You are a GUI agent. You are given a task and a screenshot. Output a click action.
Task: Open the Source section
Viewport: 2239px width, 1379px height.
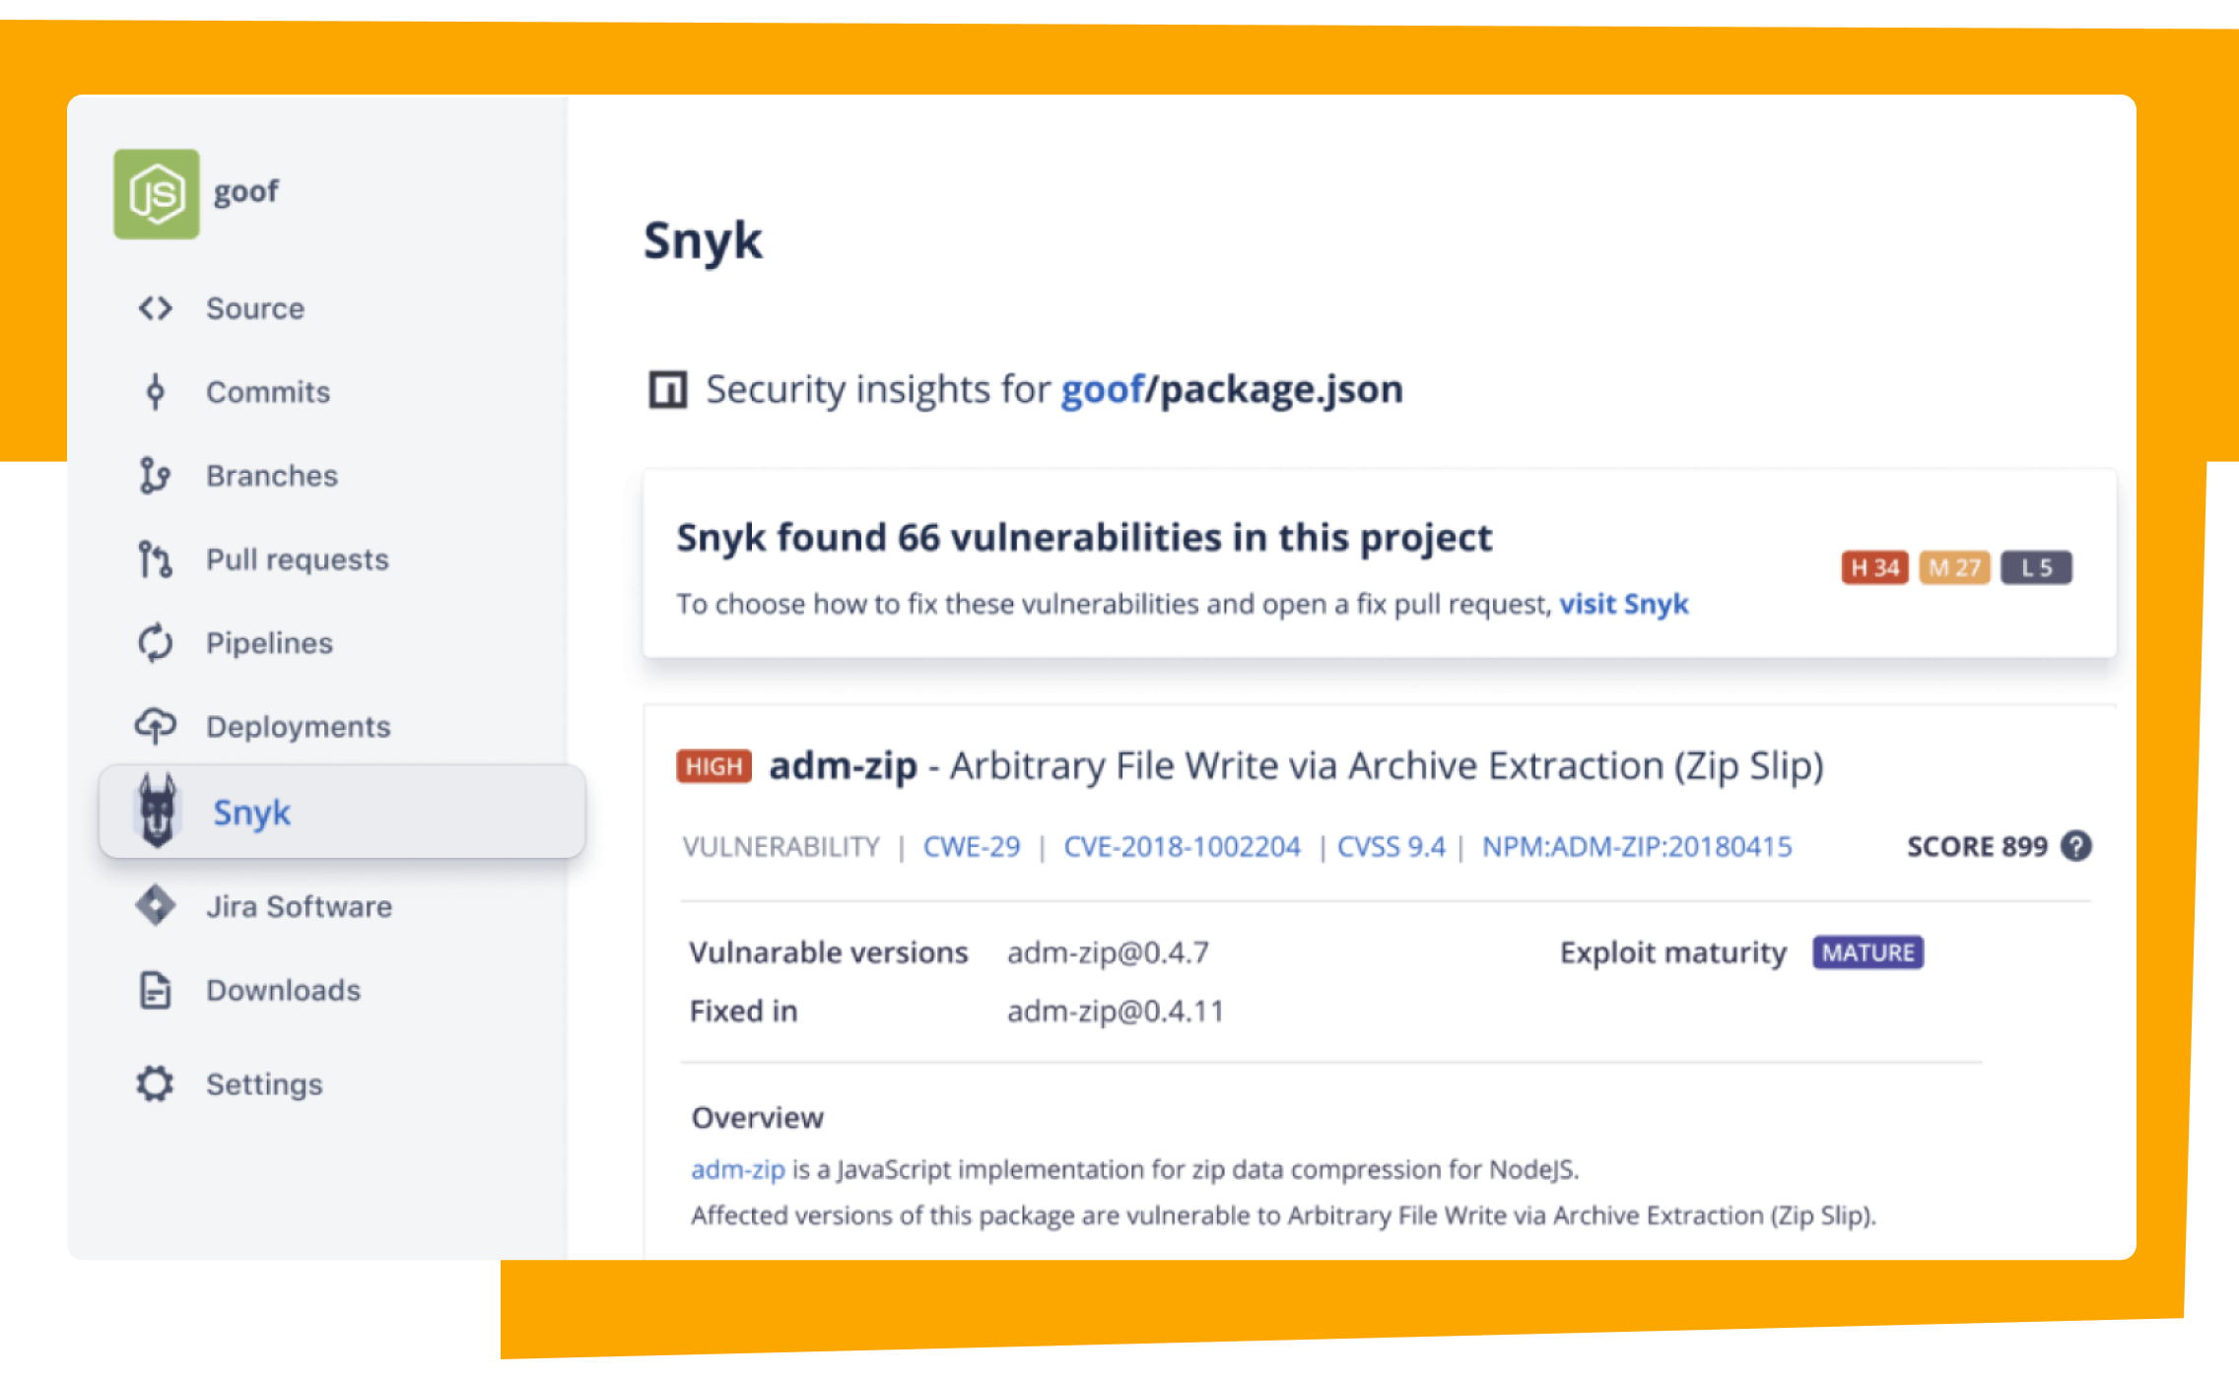tap(254, 311)
